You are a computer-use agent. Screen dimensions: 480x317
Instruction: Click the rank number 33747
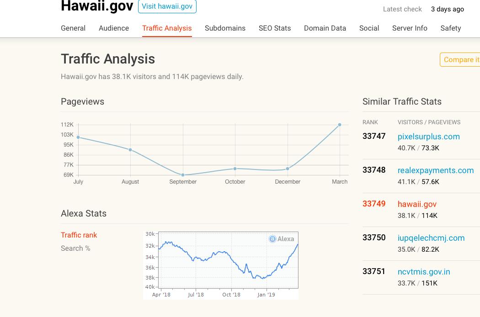tap(374, 136)
